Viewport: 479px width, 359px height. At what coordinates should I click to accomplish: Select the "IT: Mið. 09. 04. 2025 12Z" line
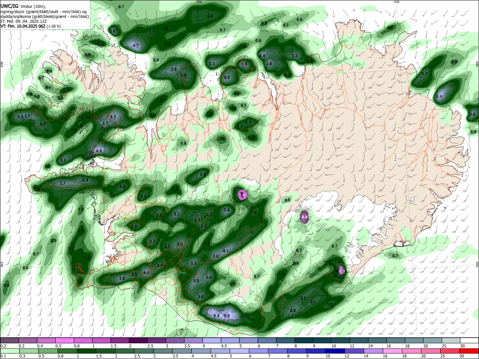[24, 21]
